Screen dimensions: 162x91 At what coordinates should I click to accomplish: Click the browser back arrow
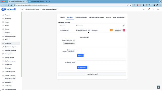coord(2,5)
